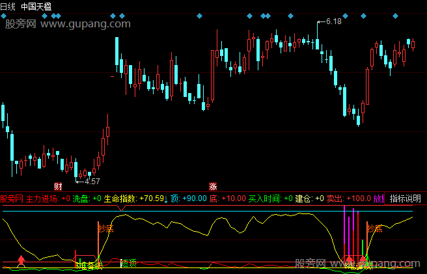Click the 逃顶 signal marker
Image resolution: width=427 pixels, height=274 pixels.
[x=129, y=263]
